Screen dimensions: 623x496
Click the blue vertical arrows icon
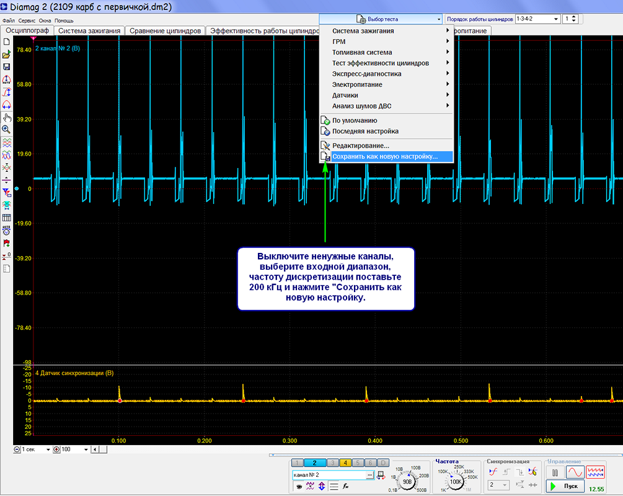click(322, 486)
